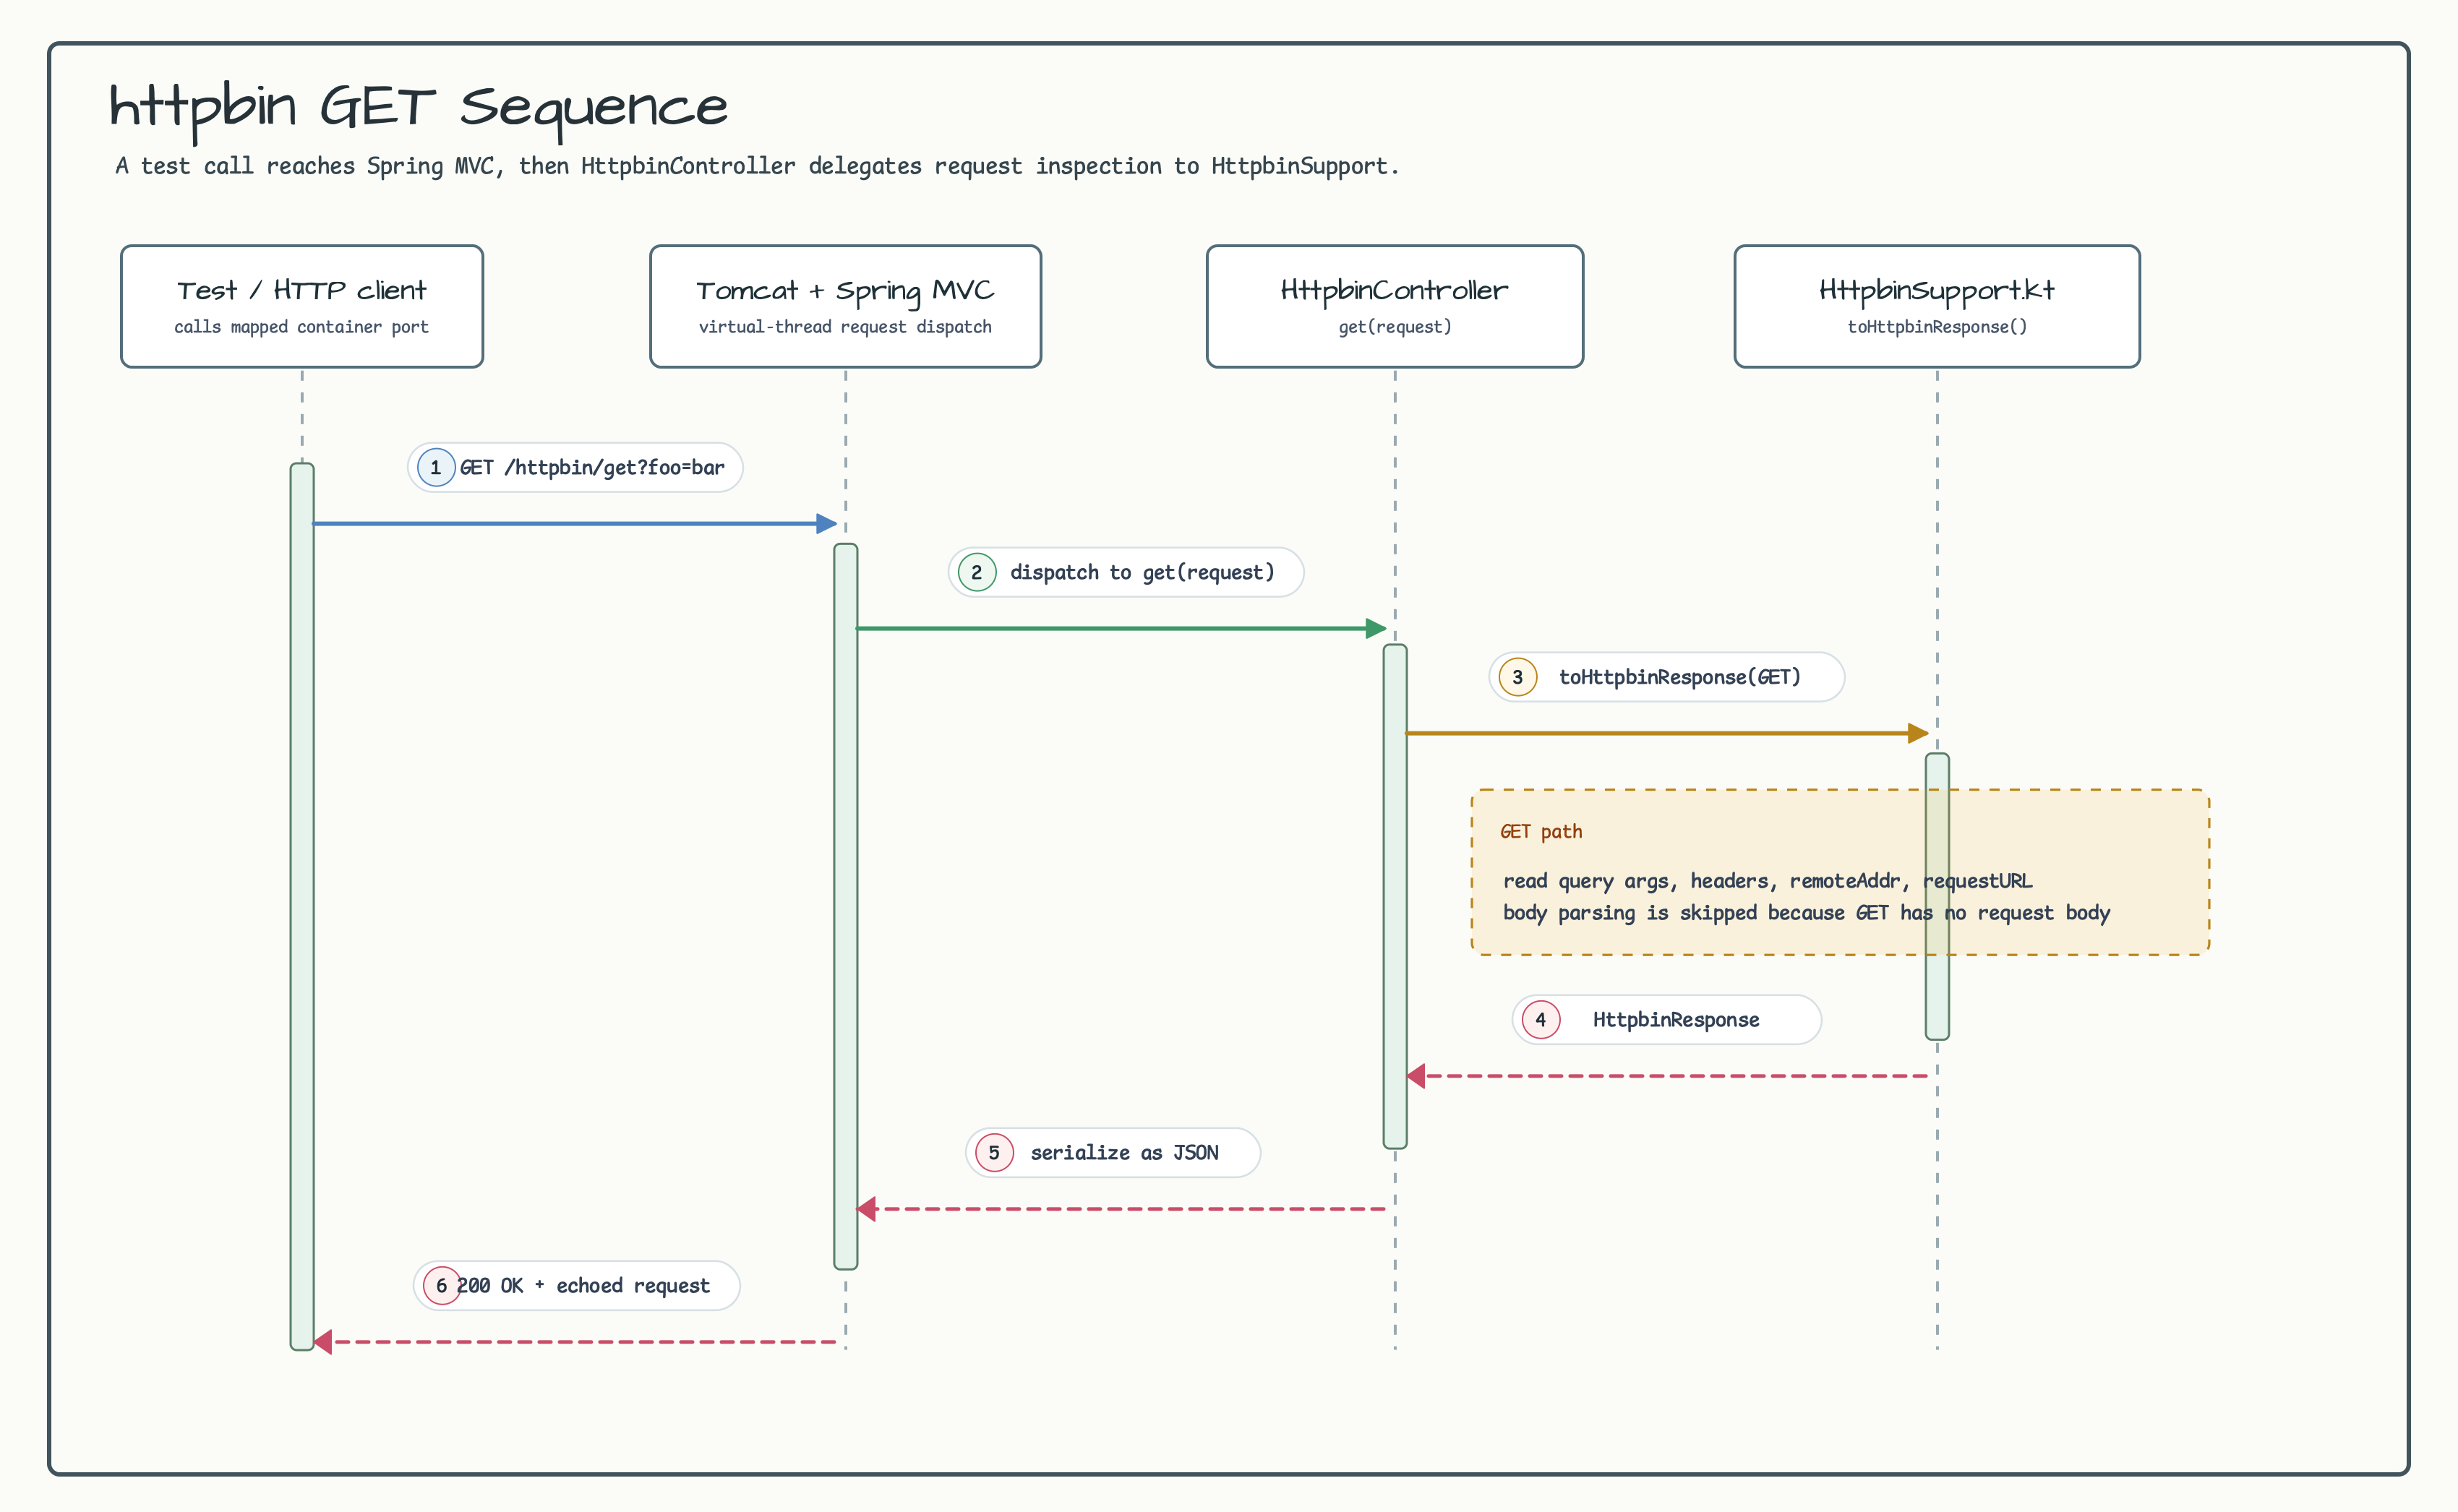Click the dashed return arrow line for step 4
Viewport: 2458px width, 1512px height.
point(1667,1076)
